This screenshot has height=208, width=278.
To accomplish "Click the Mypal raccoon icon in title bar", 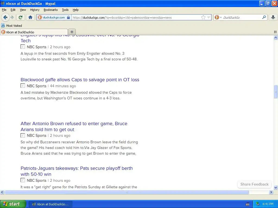I will (3, 3).
